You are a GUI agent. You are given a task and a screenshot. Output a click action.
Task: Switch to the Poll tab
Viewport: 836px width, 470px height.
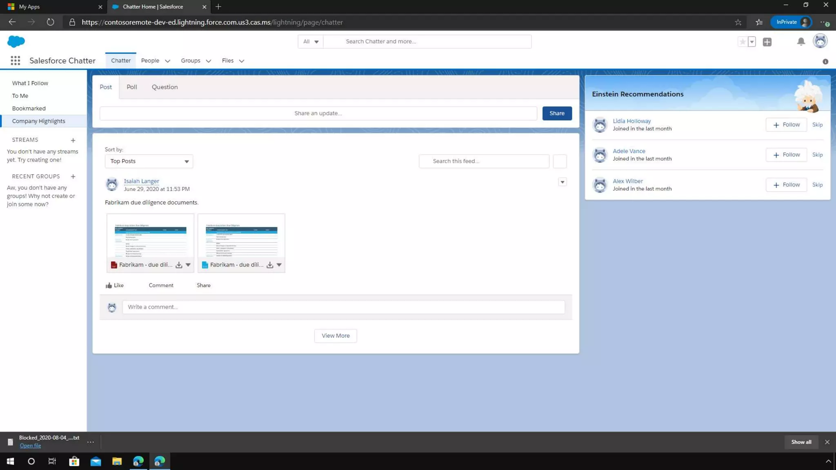[x=131, y=87]
